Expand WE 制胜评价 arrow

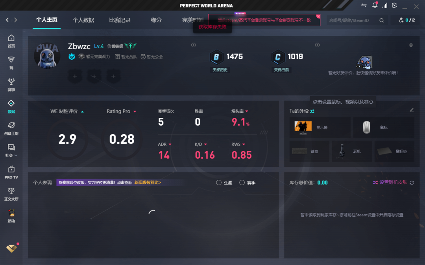(82, 111)
